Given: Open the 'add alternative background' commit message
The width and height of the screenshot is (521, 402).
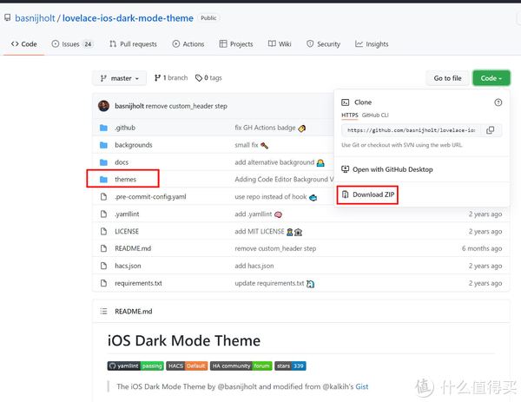Looking at the screenshot, I should 274,162.
